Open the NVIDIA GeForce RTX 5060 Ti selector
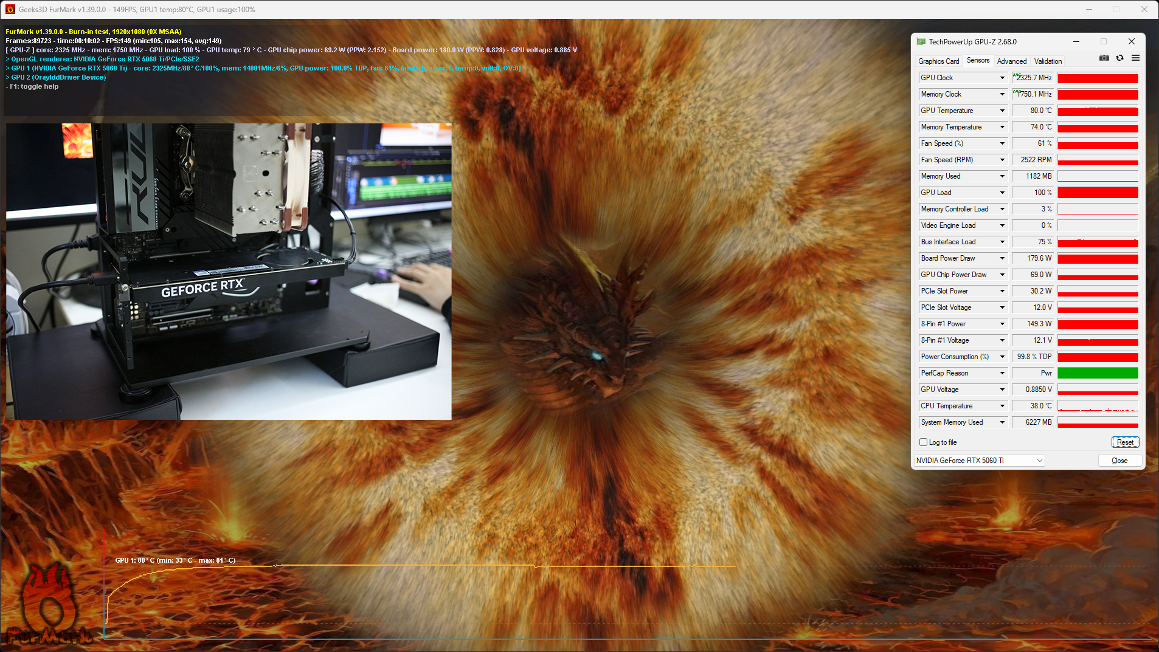The image size is (1159, 652). click(x=979, y=461)
